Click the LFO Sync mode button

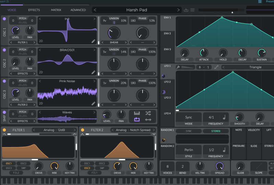(189, 117)
